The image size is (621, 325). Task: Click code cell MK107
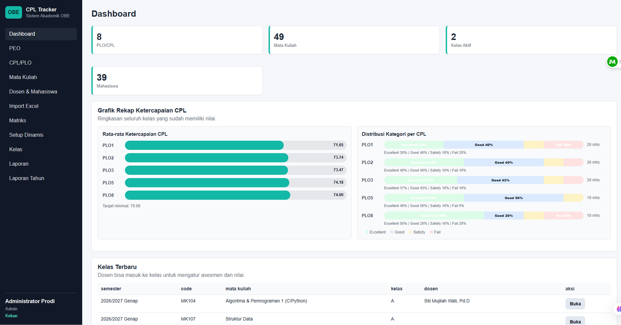[x=188, y=319]
